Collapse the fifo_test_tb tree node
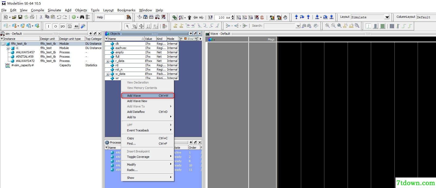The width and height of the screenshot is (436, 188). pos(3,44)
